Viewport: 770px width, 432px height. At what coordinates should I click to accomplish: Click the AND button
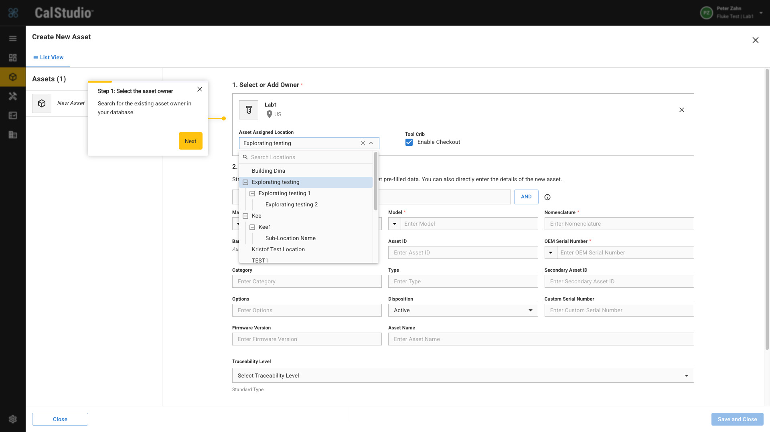pos(526,197)
